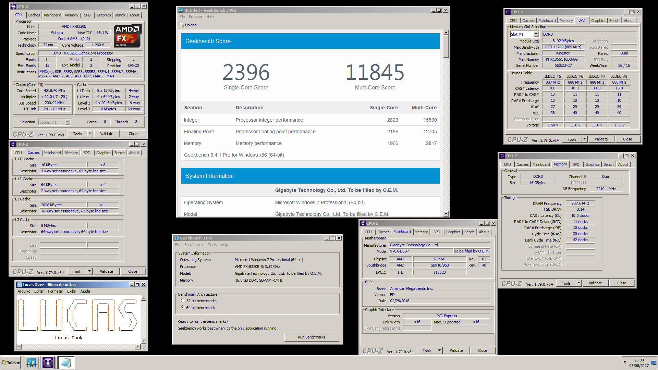The width and height of the screenshot is (658, 370).
Task: Expand Tools dropdown arrow in Mainboard window
Action: (439, 351)
